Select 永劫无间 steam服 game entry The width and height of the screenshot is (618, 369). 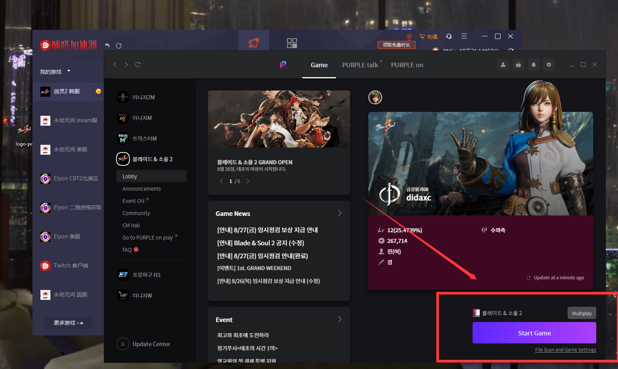(x=68, y=120)
